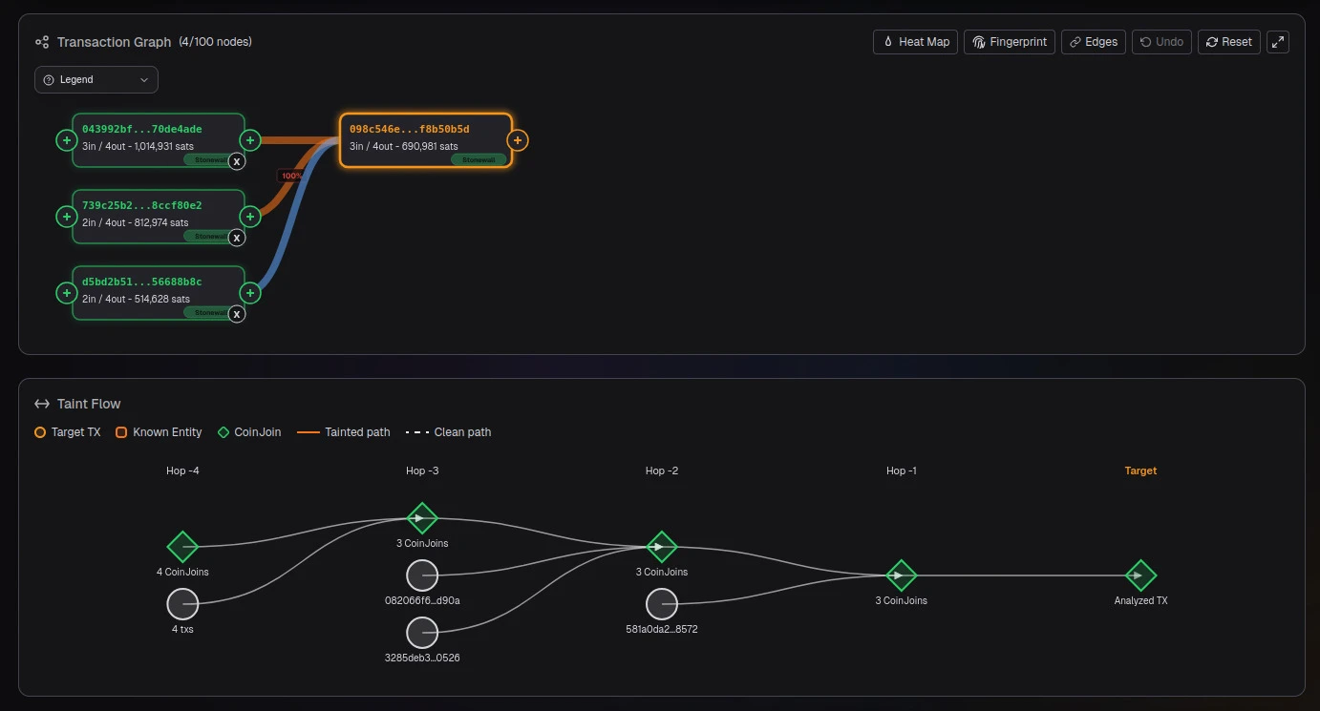This screenshot has height=711, width=1320.
Task: Click the 100% edge label badge
Action: (x=290, y=176)
